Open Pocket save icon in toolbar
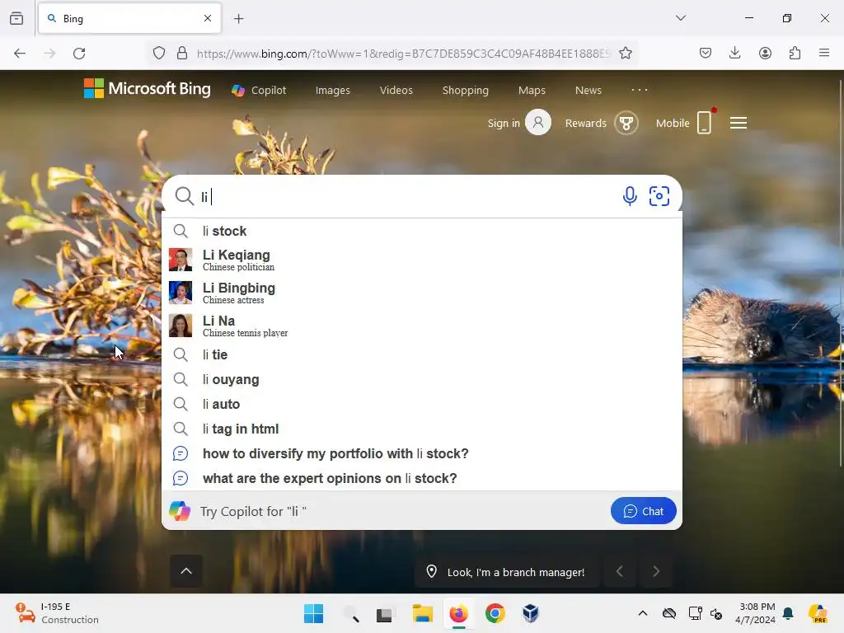 click(706, 54)
